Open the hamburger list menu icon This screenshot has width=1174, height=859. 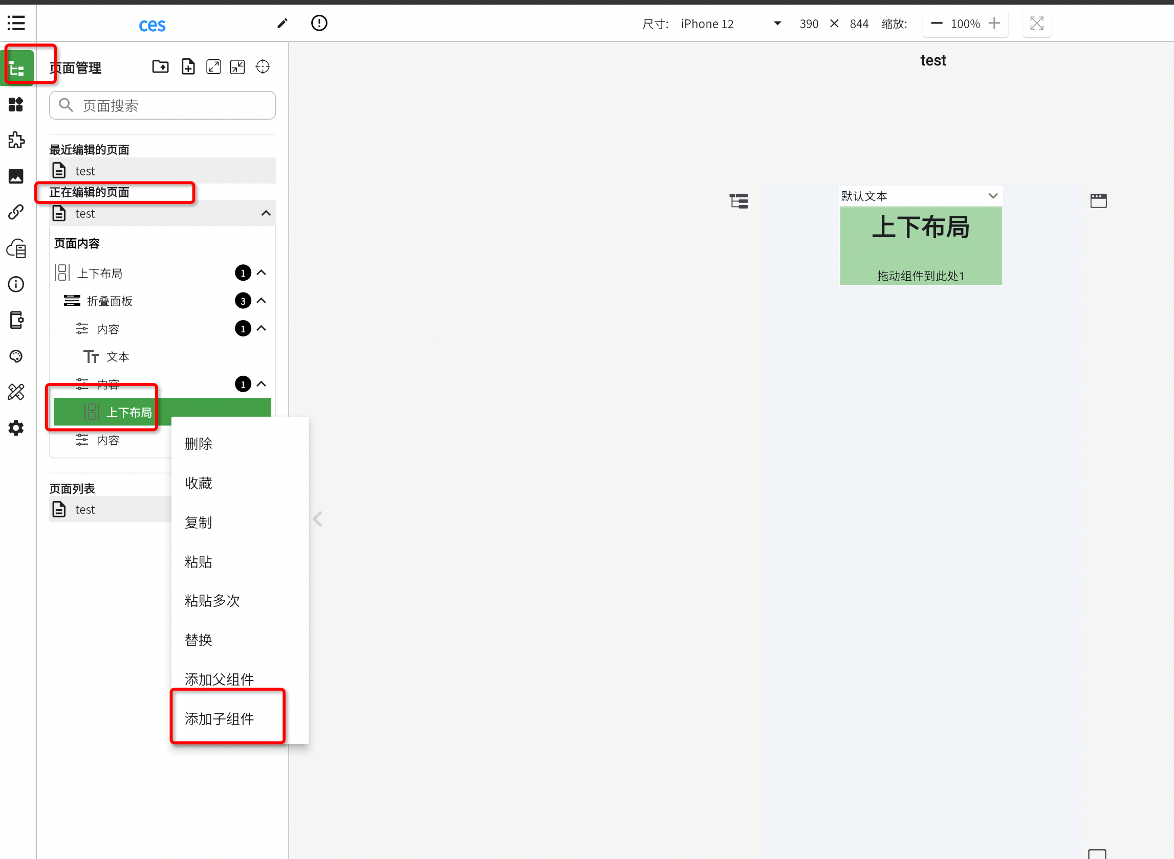tap(16, 23)
